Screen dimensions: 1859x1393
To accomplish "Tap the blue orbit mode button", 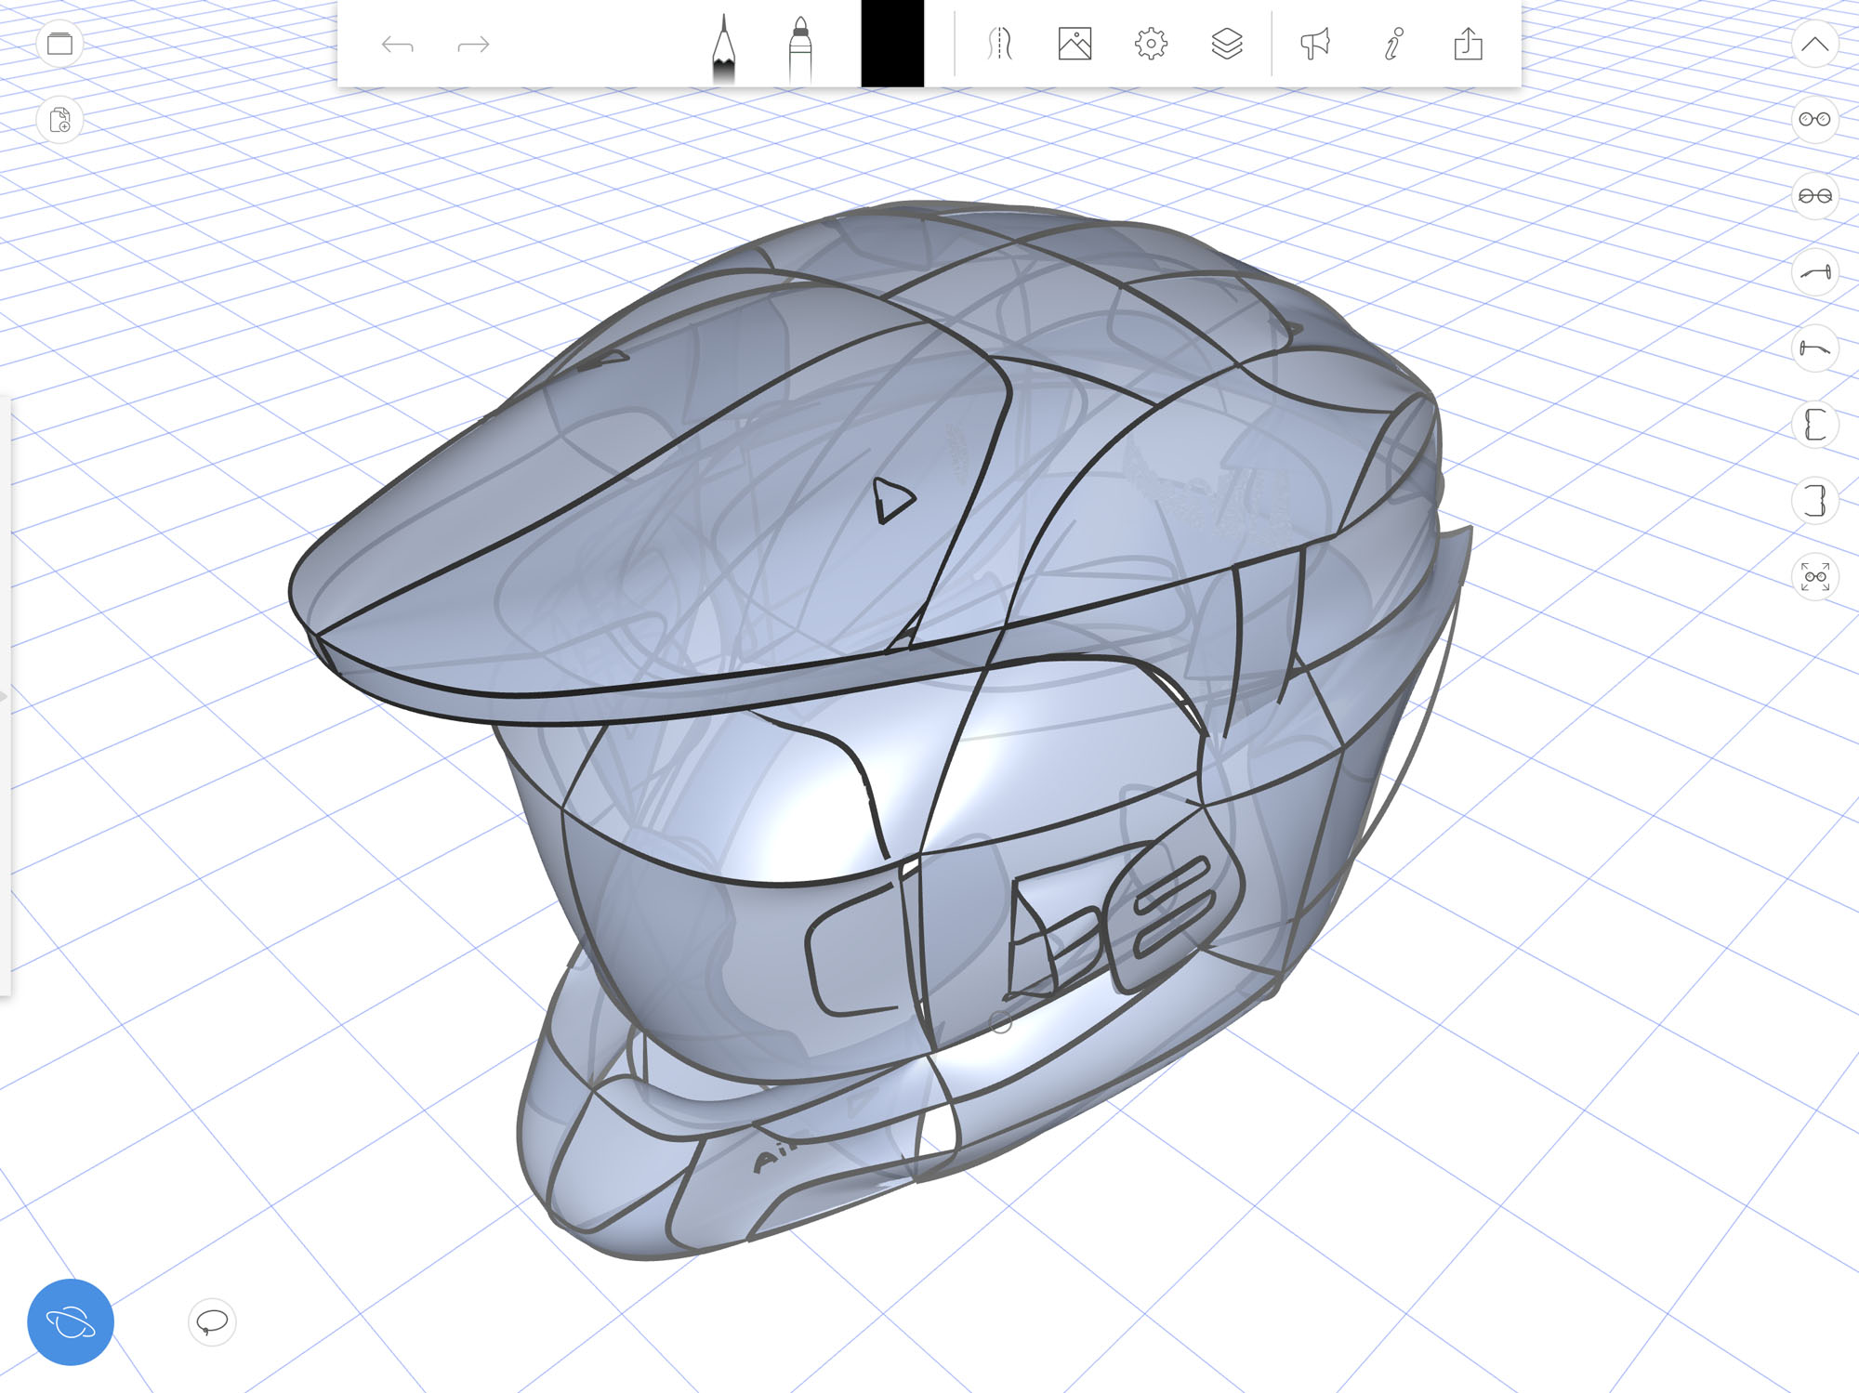I will point(71,1321).
